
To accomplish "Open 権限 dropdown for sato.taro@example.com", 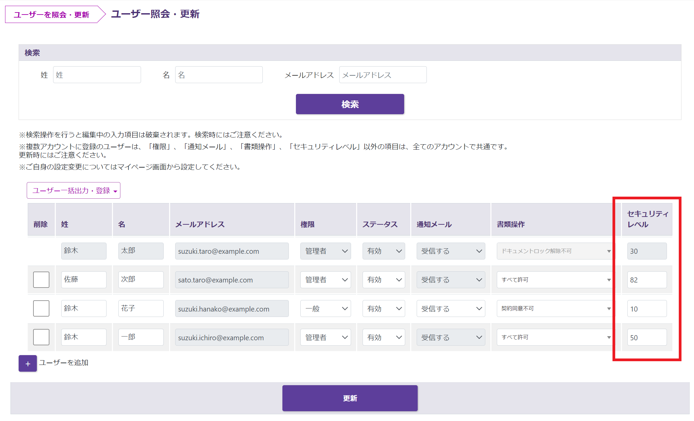I will tap(325, 280).
